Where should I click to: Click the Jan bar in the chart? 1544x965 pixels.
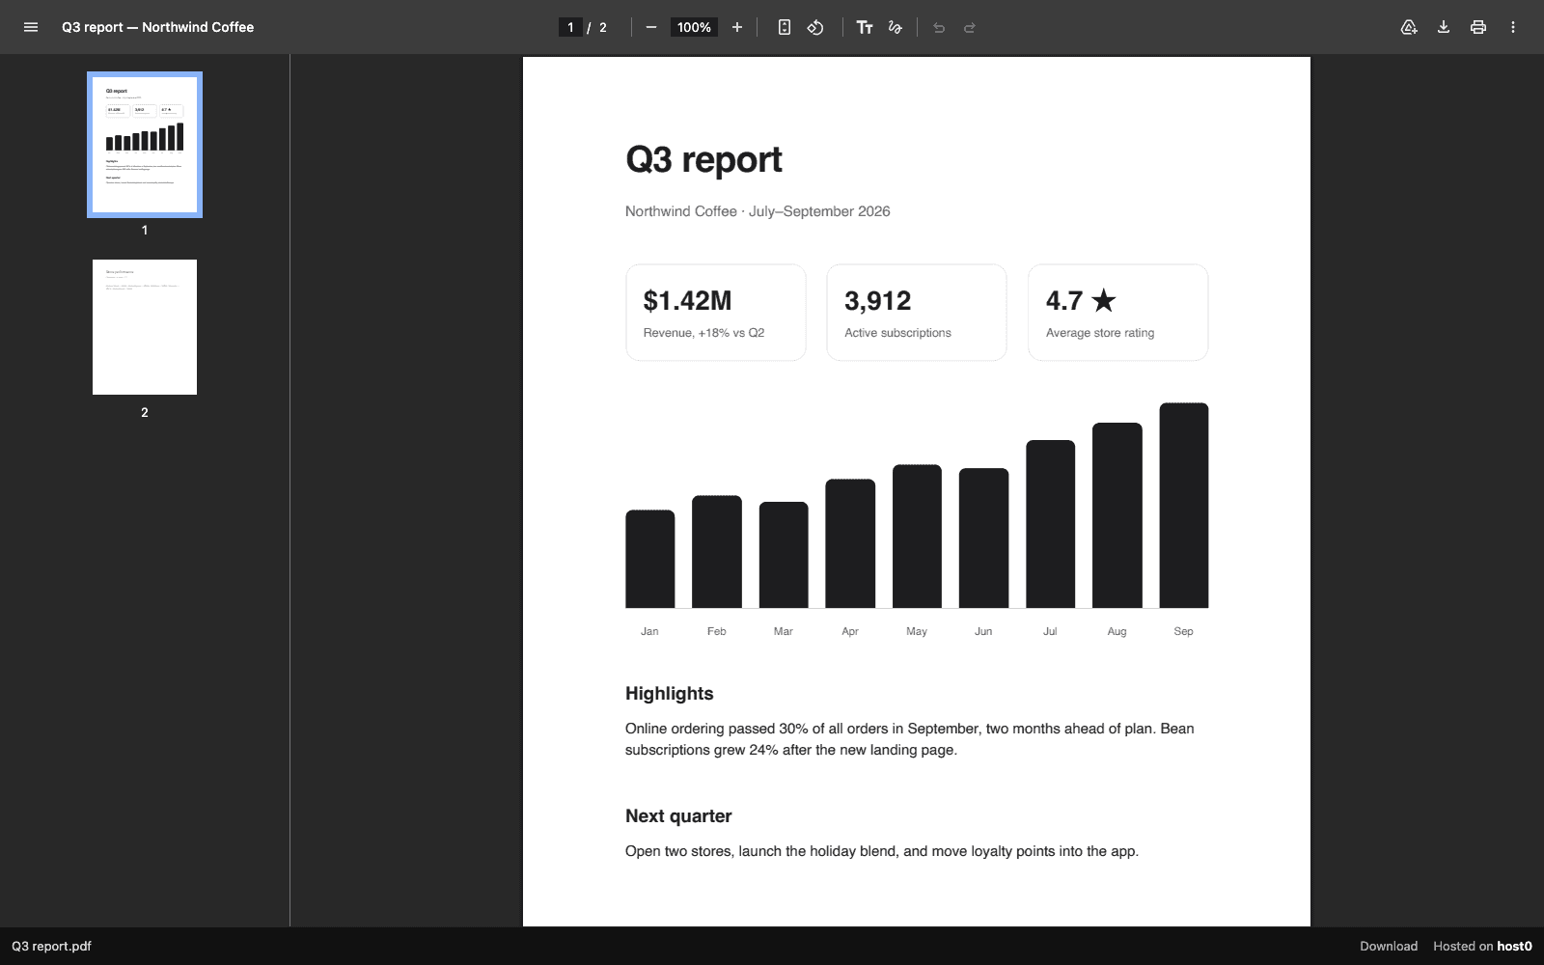649,559
